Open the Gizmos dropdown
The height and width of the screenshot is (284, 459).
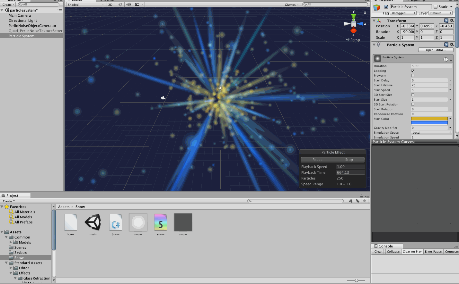tap(292, 4)
